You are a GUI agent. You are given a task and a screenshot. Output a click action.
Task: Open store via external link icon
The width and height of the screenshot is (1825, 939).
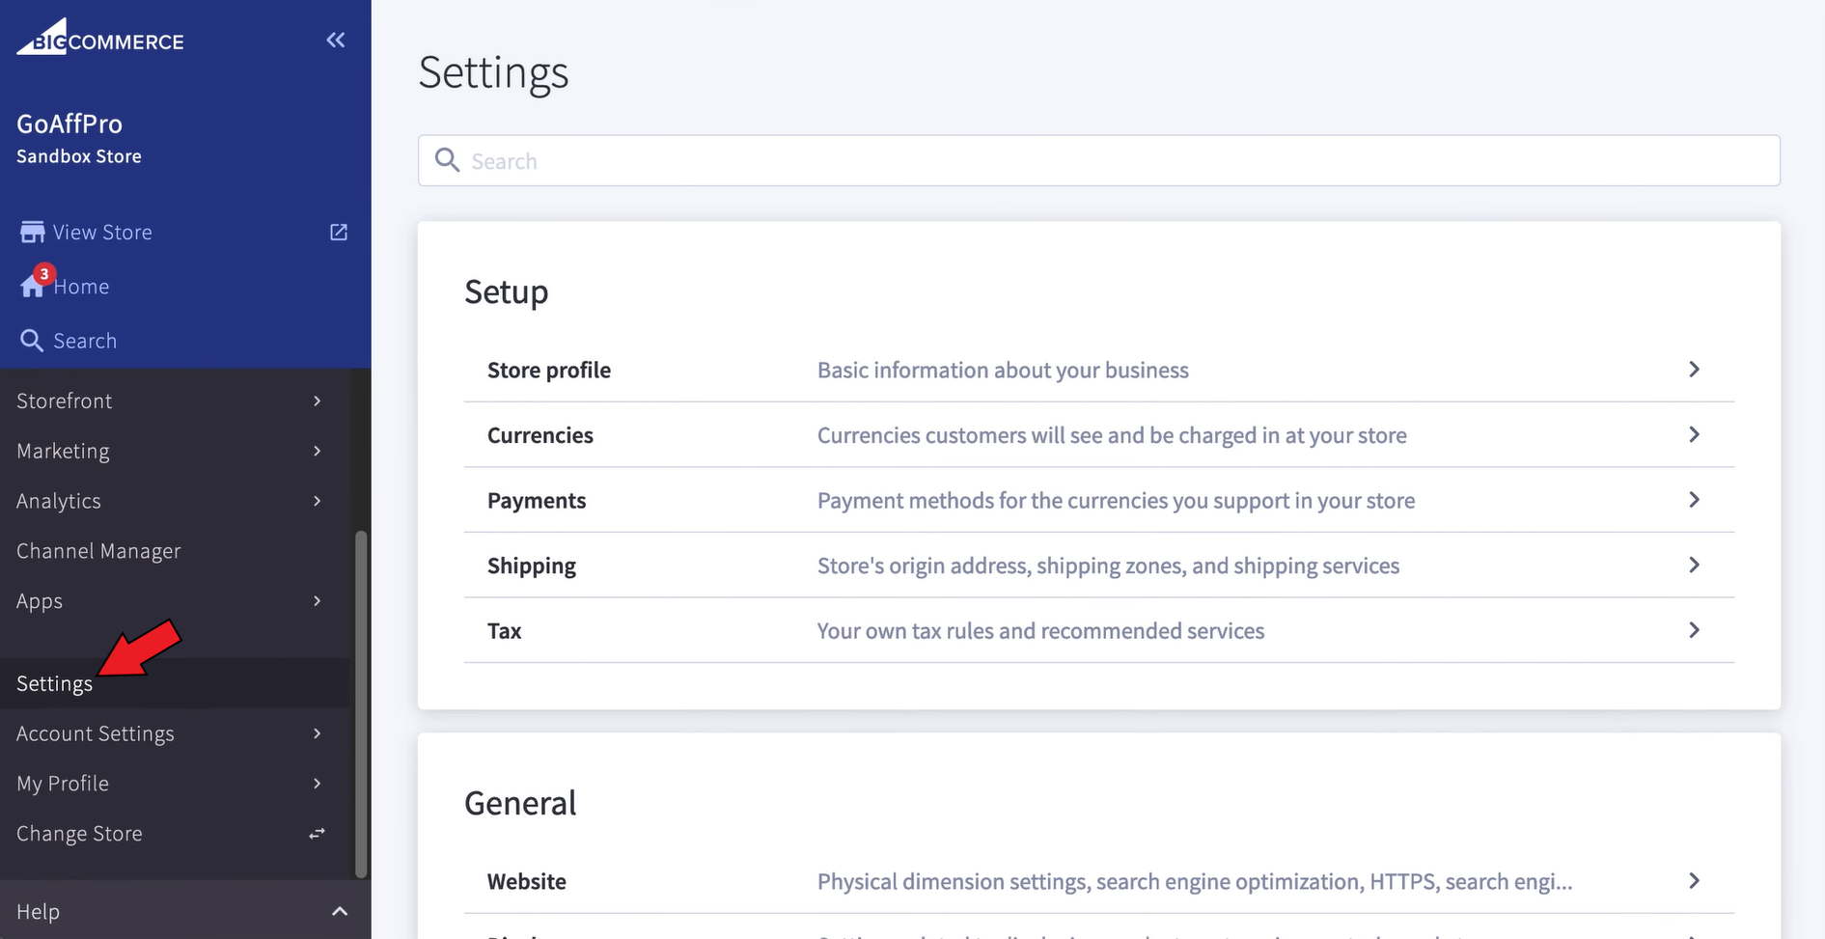(x=339, y=233)
